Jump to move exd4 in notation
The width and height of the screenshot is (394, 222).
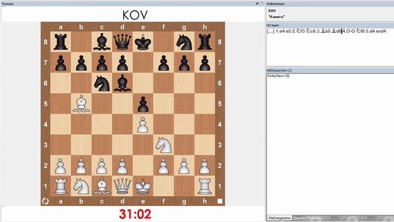[381, 31]
